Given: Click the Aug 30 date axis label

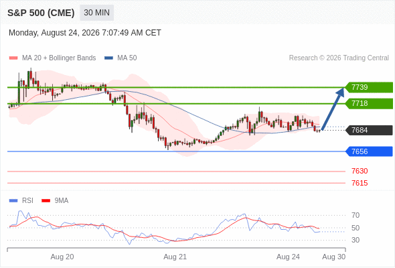Looking at the screenshot, I should 334,257.
